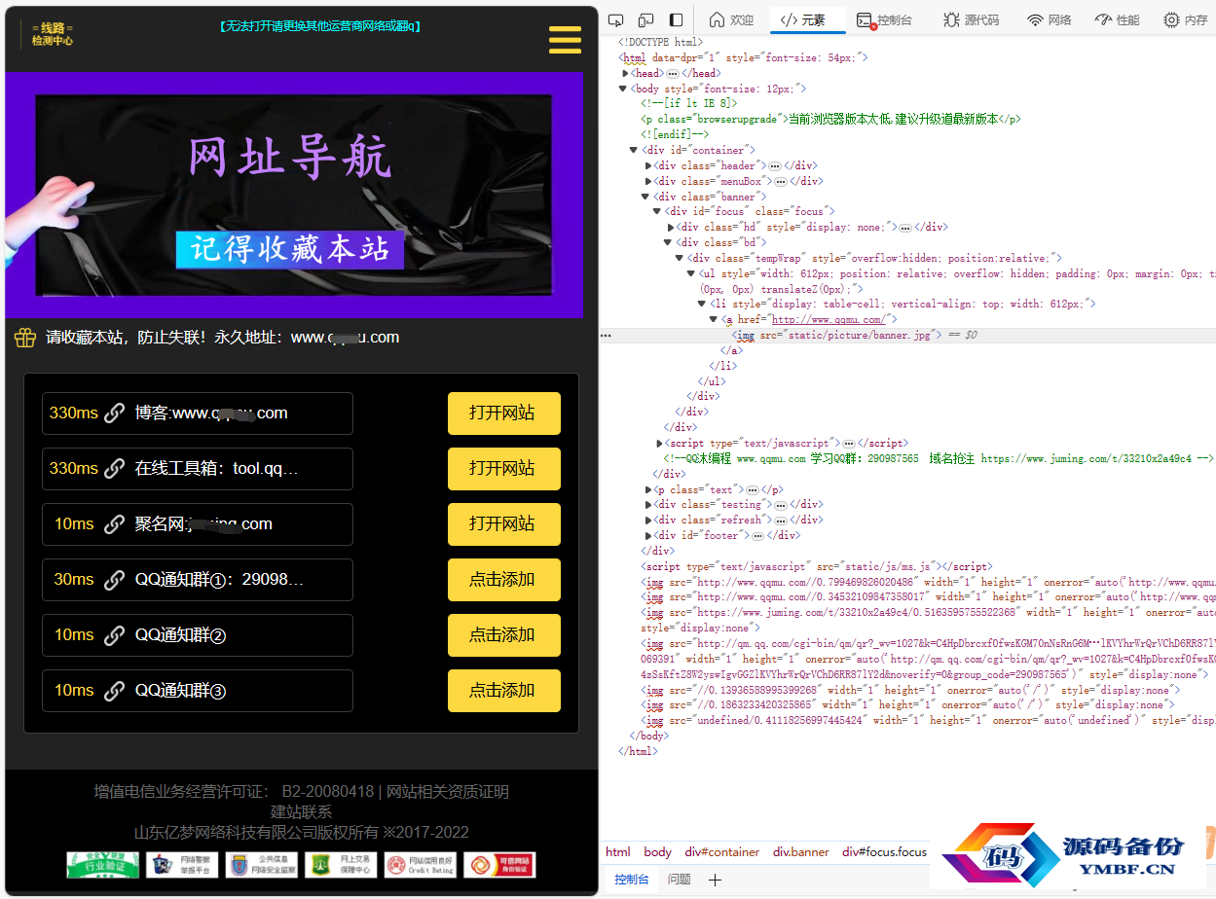Click the 建站联系 footer link

pyautogui.click(x=302, y=812)
